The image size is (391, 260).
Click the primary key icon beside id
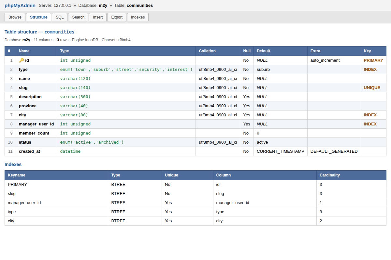click(x=21, y=60)
